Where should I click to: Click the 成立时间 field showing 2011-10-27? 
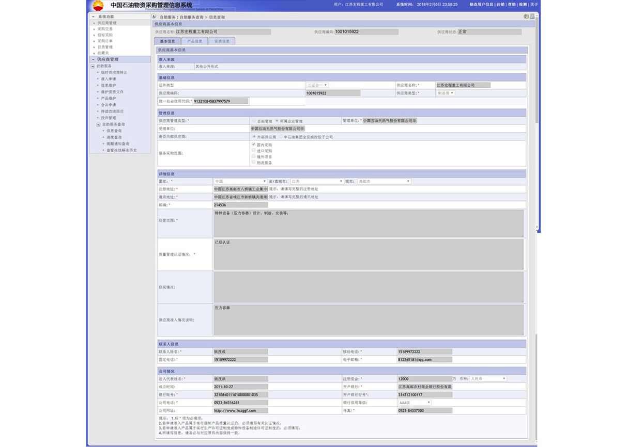241,386
